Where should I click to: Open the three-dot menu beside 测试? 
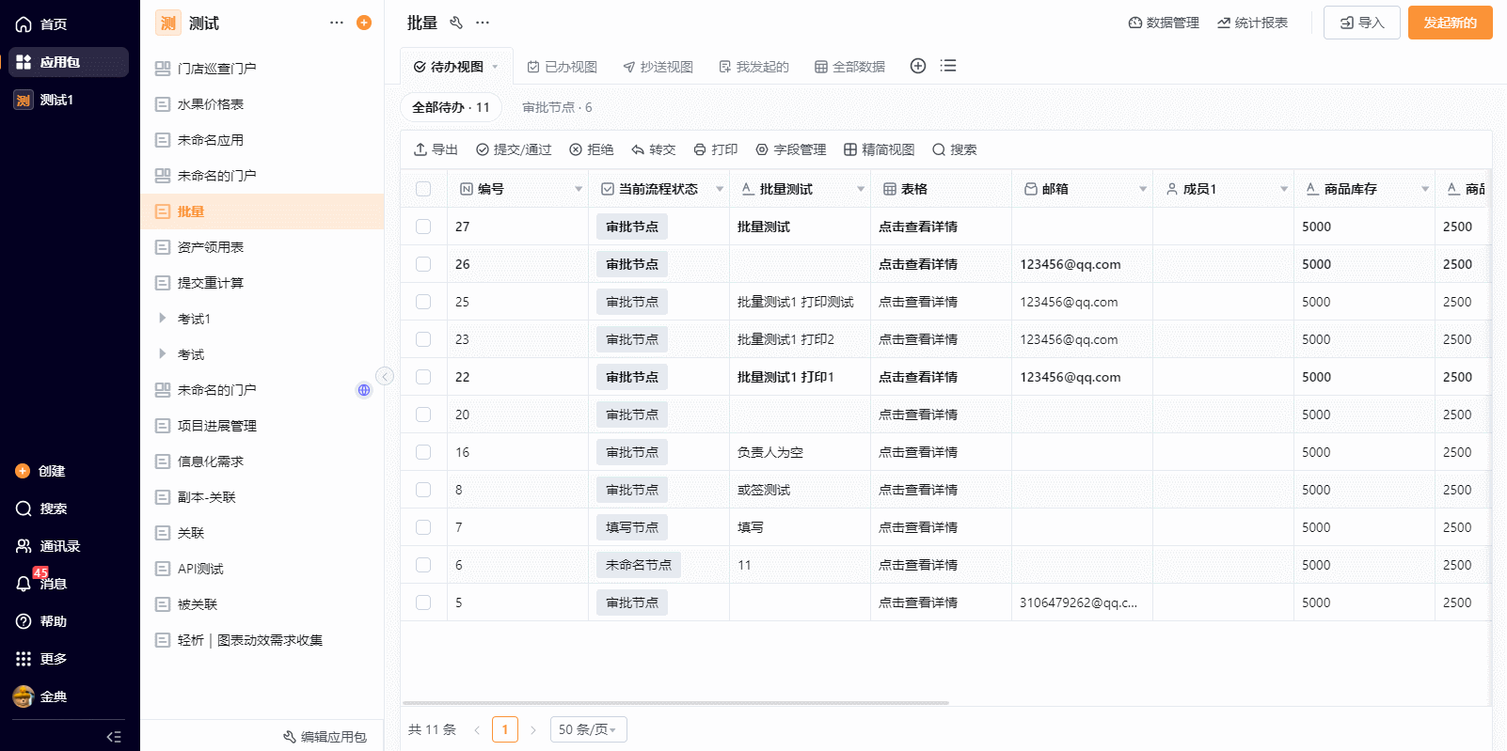point(337,23)
